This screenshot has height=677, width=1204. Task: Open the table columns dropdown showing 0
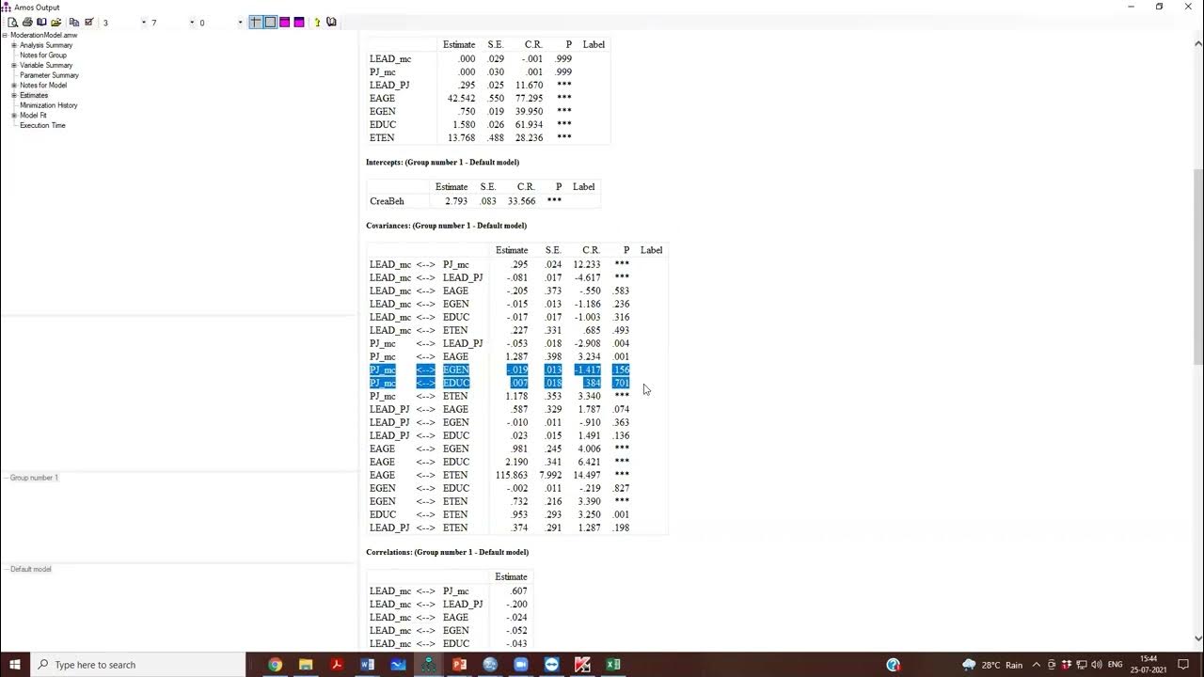240,23
